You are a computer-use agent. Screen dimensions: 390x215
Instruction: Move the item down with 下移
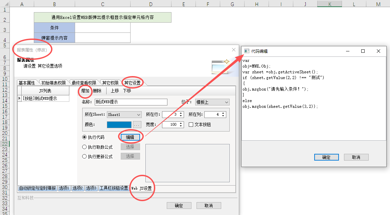click(127, 91)
